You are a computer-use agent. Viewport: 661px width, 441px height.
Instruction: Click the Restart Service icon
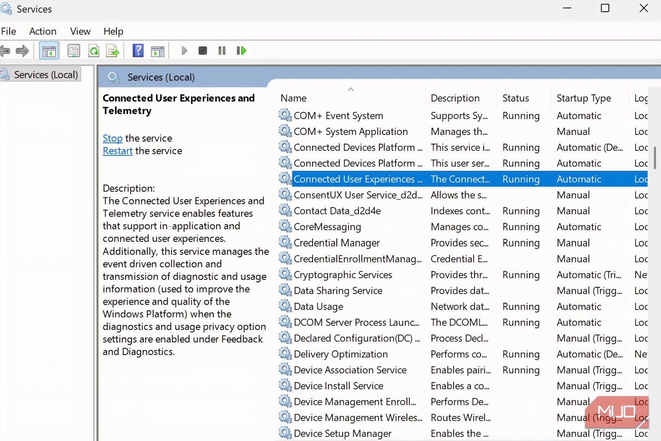(241, 51)
